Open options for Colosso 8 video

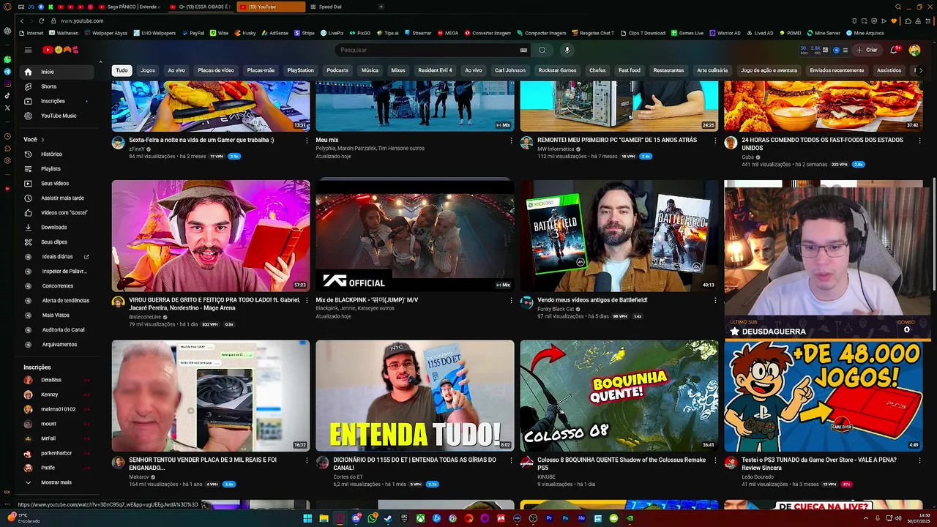click(715, 460)
